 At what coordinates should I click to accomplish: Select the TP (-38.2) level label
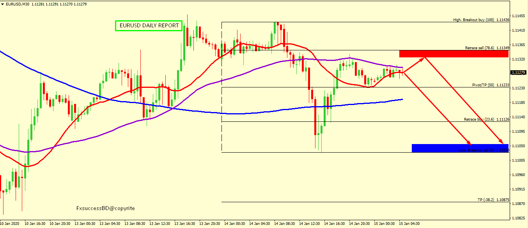[x=493, y=200]
